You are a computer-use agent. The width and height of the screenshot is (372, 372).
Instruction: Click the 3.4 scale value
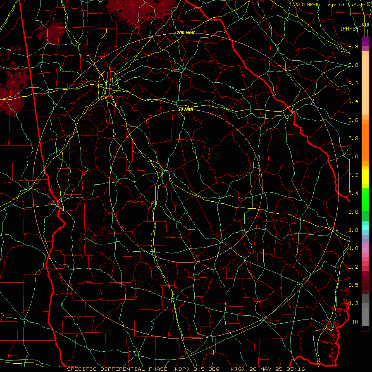coord(353,193)
